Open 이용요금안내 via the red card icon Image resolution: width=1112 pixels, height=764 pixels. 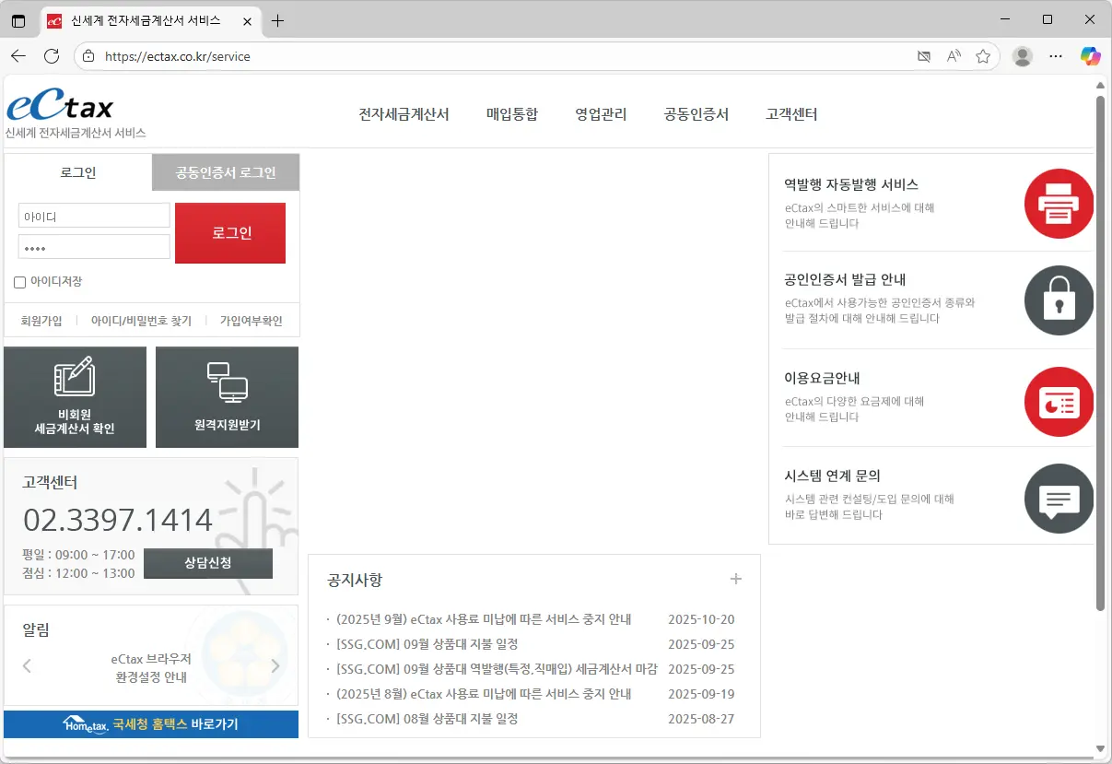tap(1058, 402)
